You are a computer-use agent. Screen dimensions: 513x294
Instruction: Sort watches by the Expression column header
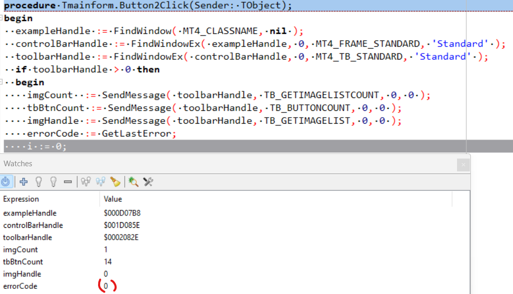pyautogui.click(x=21, y=199)
